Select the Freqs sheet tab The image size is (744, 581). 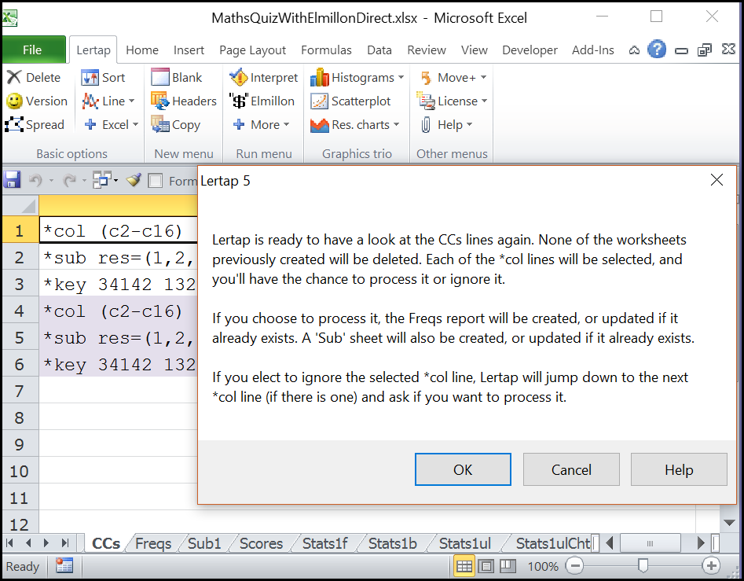(152, 543)
